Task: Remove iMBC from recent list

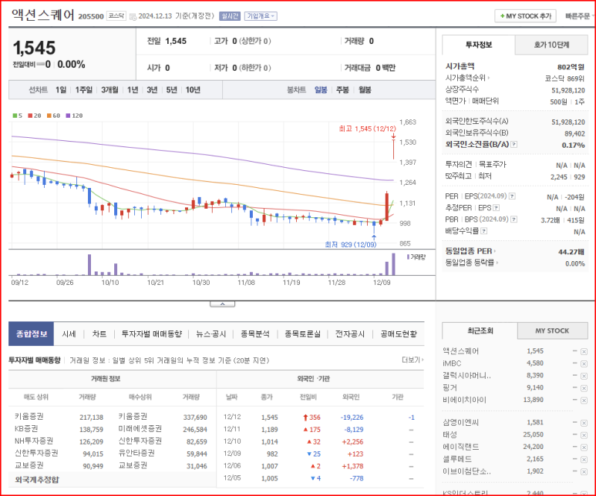Action: point(584,364)
